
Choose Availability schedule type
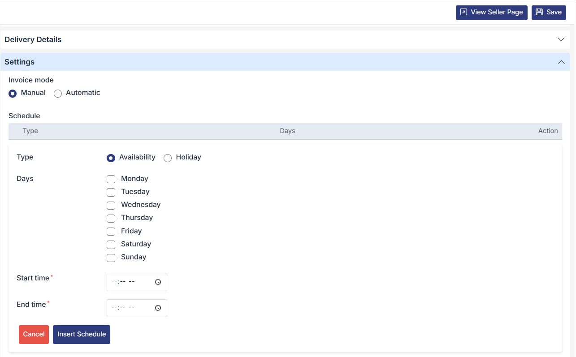[111, 158]
